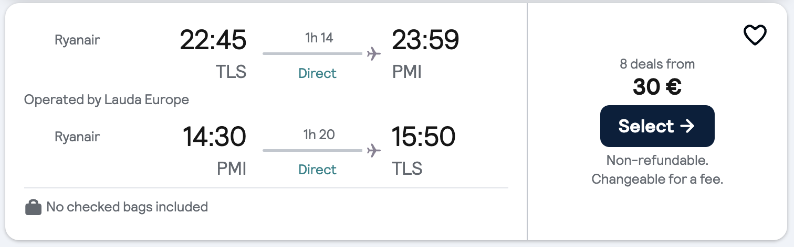Click the return Ryanair airline label
Screen dimensions: 794x247
coord(77,137)
